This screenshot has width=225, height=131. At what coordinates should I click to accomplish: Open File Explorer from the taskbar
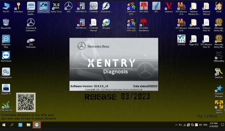28,125
